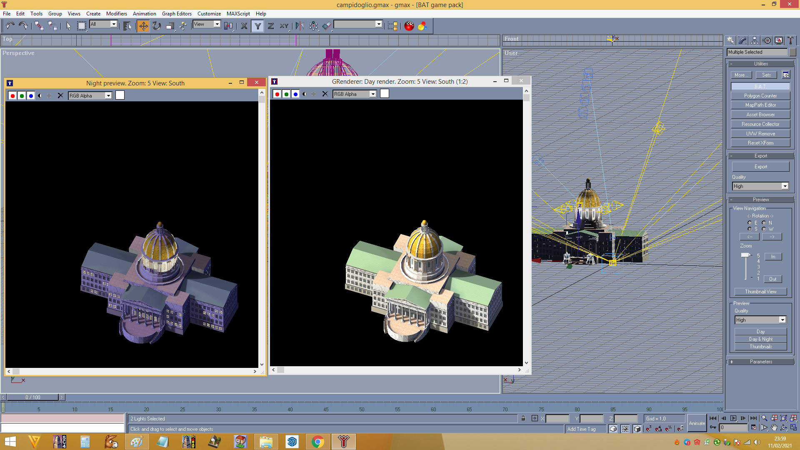Collapse the Utilities rollout

(x=761, y=64)
